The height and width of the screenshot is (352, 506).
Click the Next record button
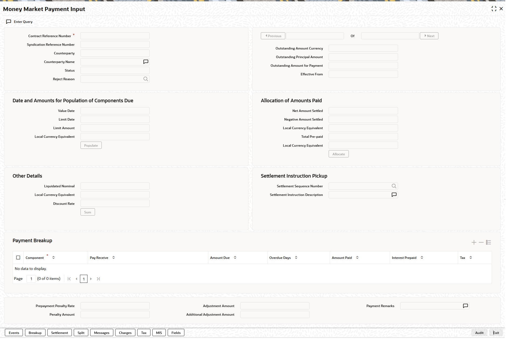[429, 36]
